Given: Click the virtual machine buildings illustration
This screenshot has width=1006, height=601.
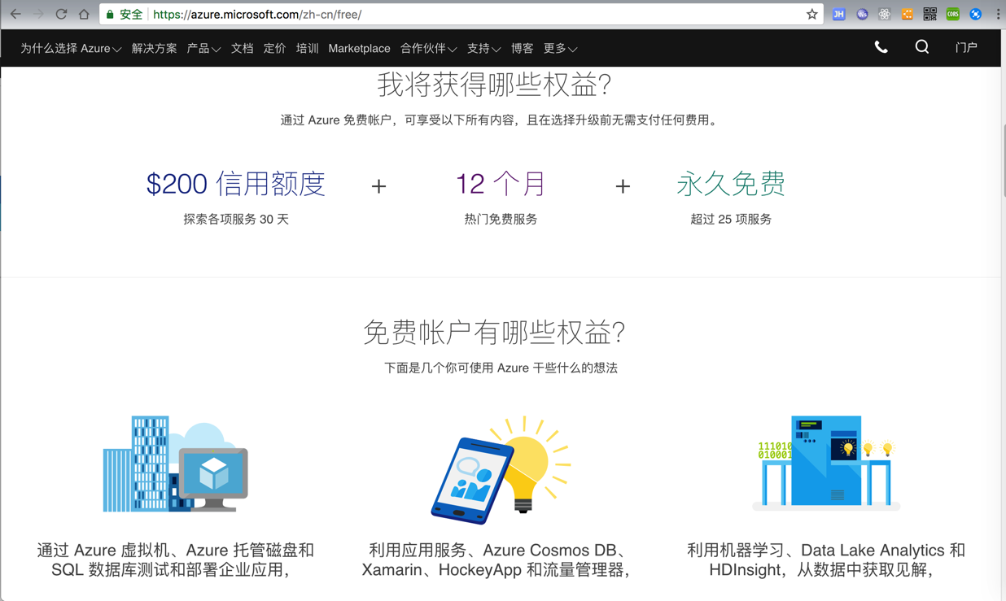Looking at the screenshot, I should pos(175,464).
